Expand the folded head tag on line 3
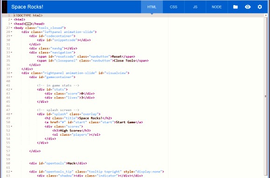Viewport: 270px width, 178px height. (12, 24)
